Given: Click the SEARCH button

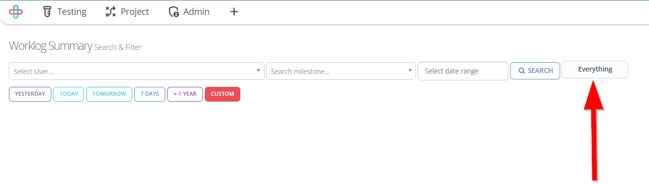Looking at the screenshot, I should [x=535, y=71].
